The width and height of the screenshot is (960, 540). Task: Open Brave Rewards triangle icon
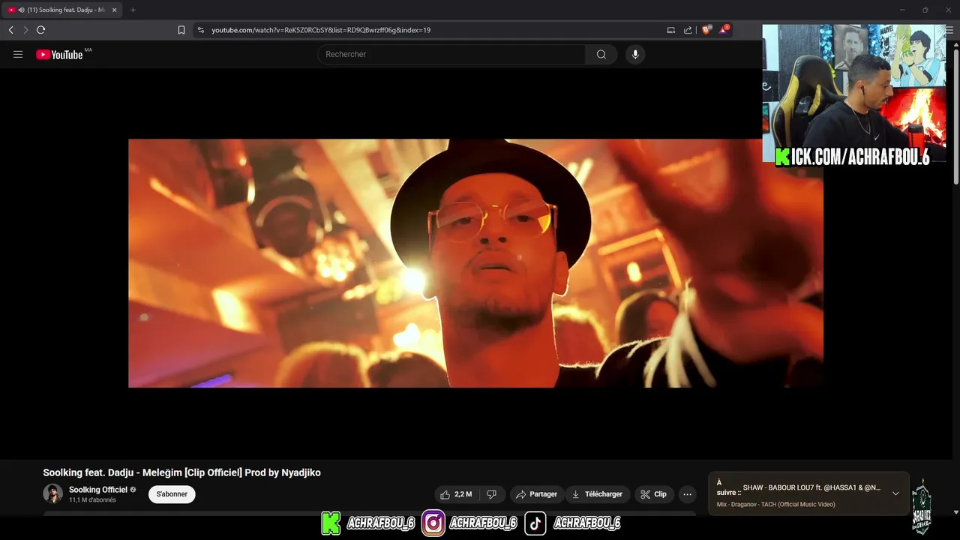point(724,30)
